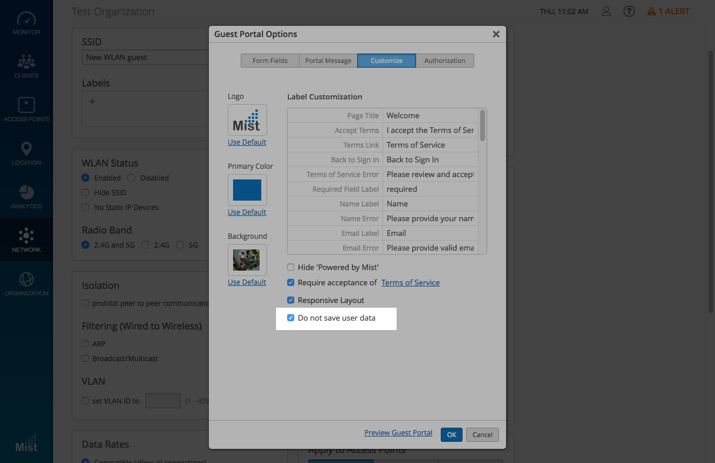
Task: Click the Background image thumbnail
Action: tap(247, 259)
